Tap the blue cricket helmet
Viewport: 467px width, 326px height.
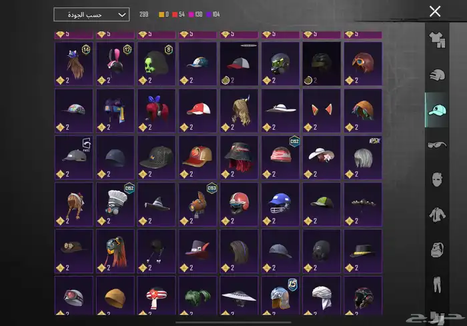click(x=281, y=203)
